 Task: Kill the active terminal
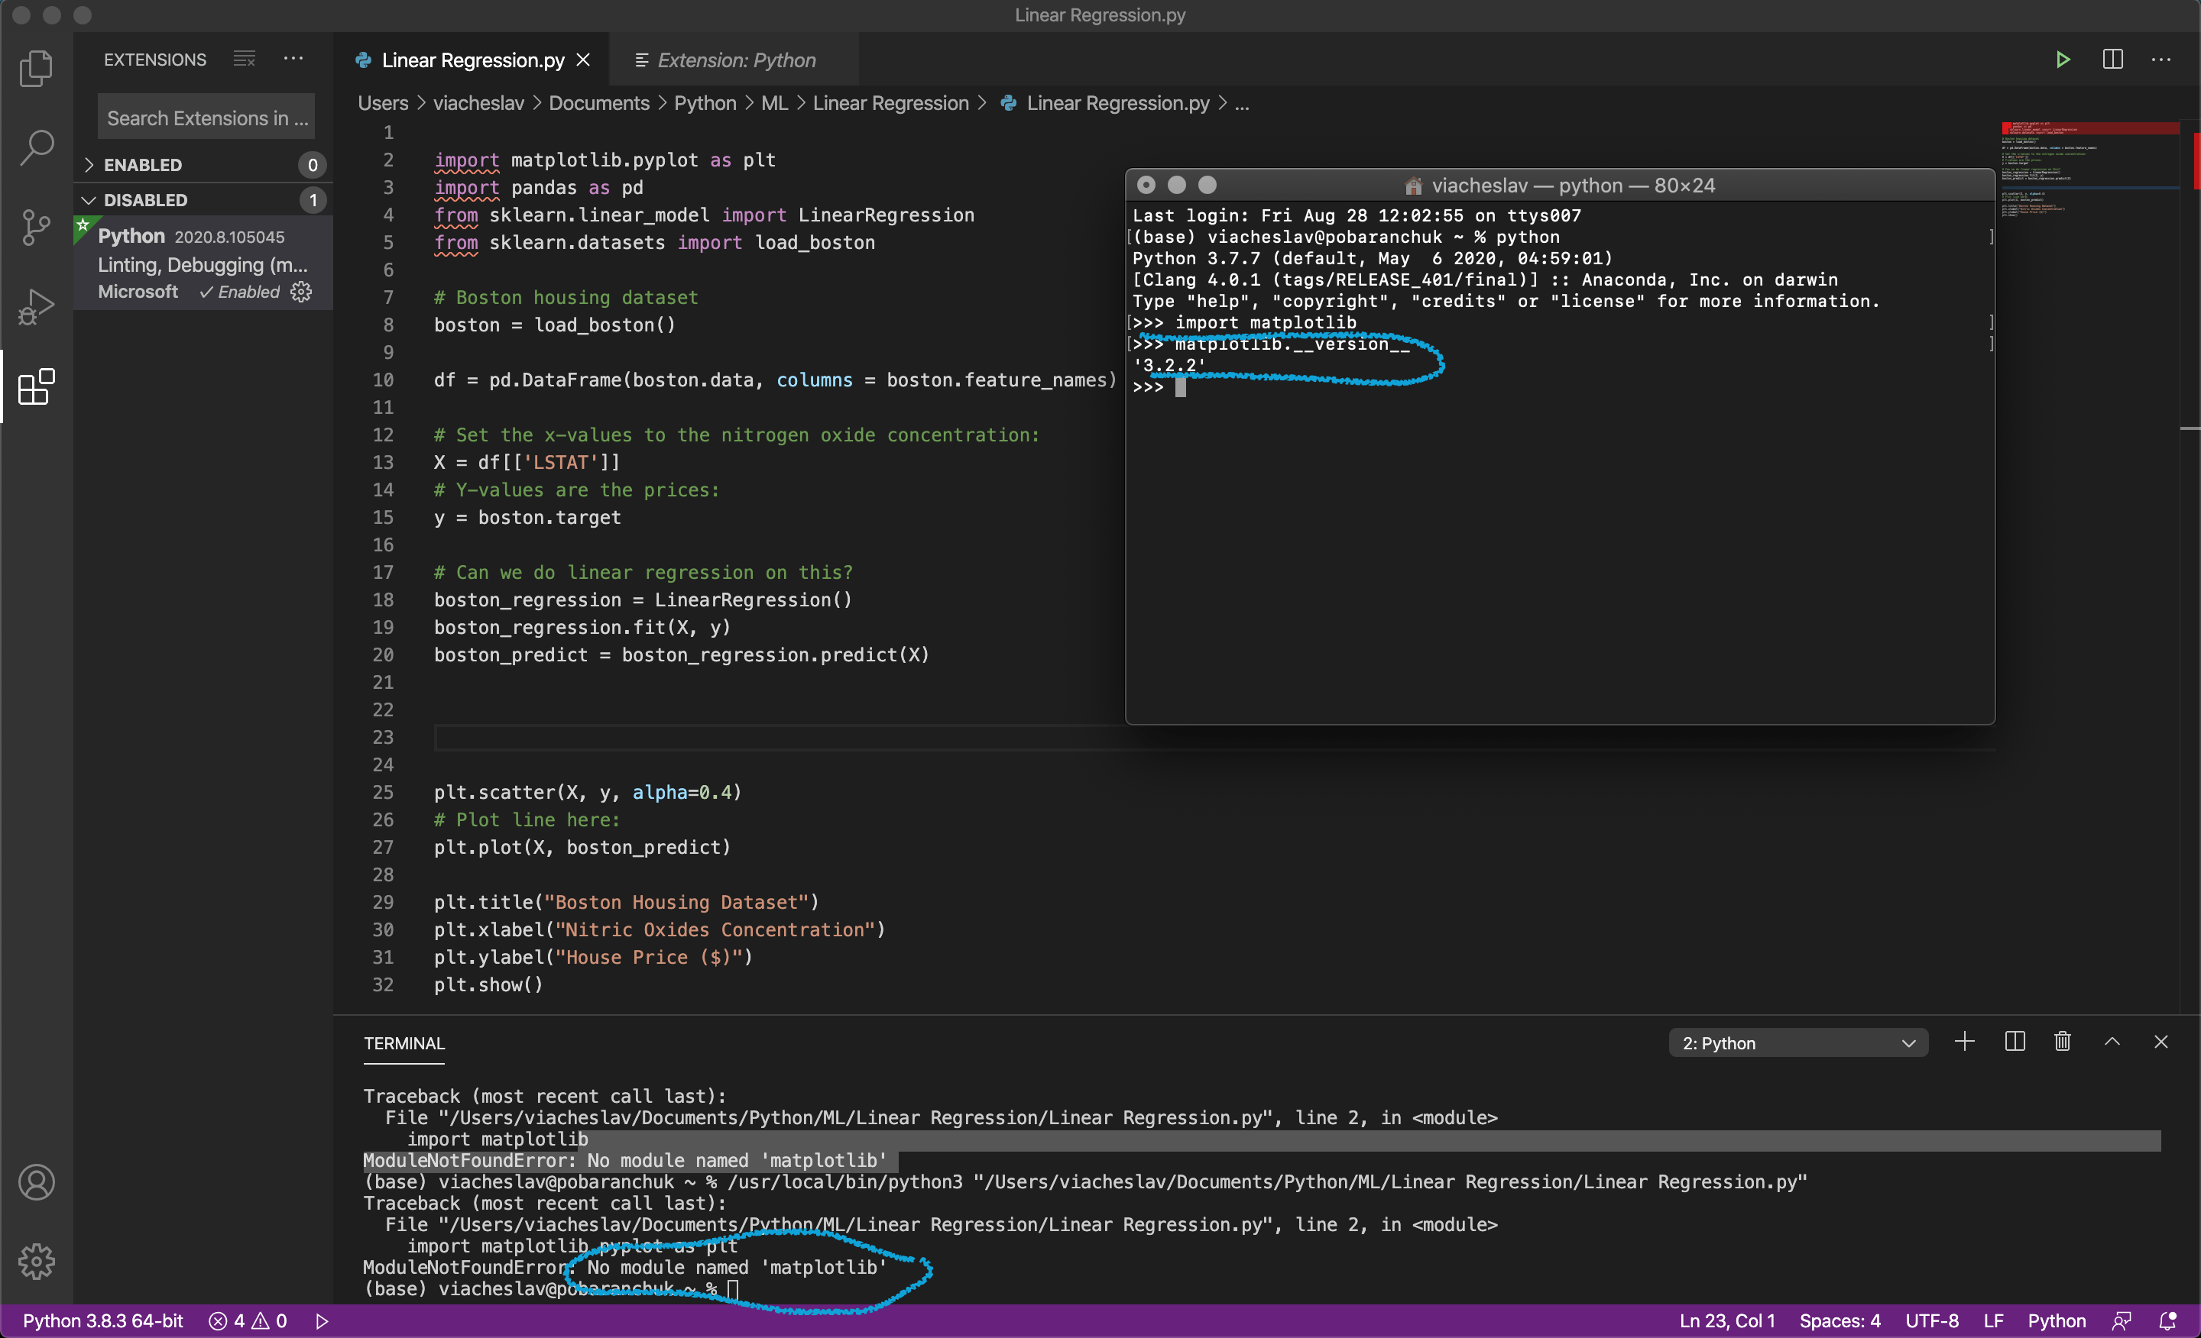click(x=2062, y=1042)
